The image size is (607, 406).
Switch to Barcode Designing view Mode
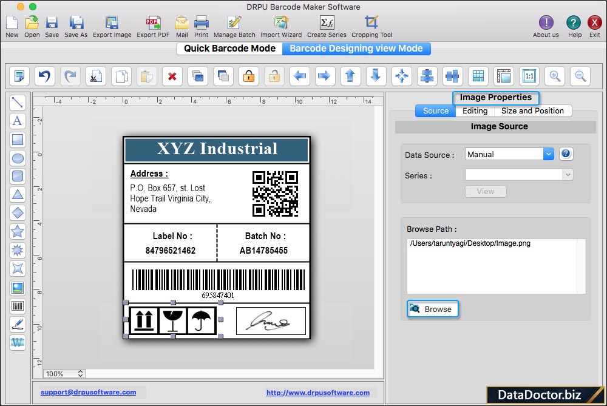click(356, 49)
